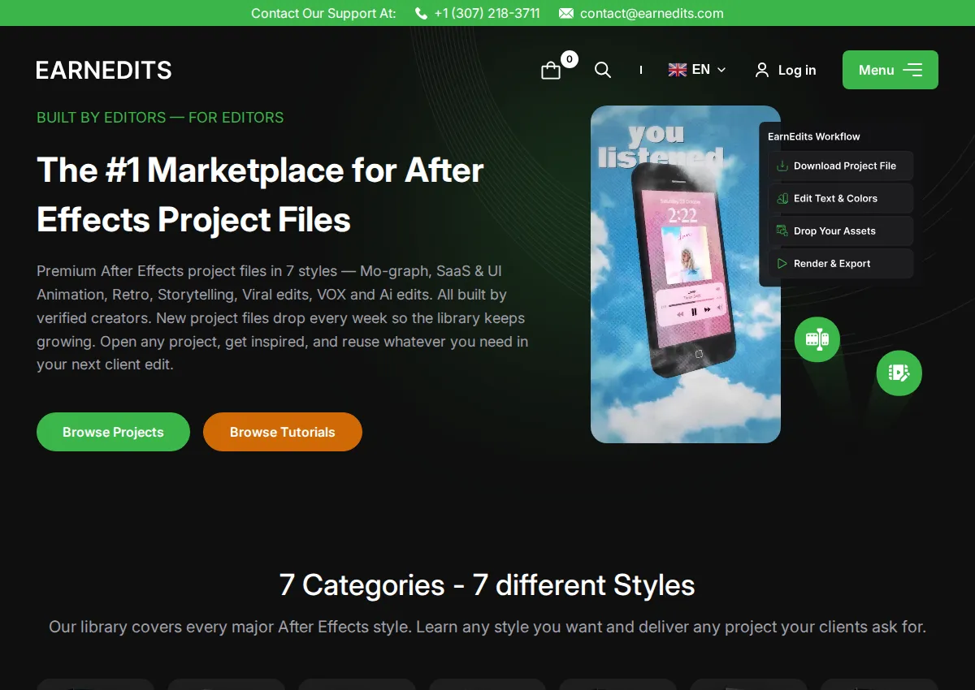Open the shopping cart icon
The height and width of the screenshot is (690, 975).
coord(551,71)
